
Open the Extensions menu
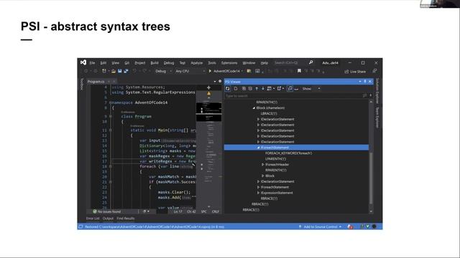coord(229,63)
